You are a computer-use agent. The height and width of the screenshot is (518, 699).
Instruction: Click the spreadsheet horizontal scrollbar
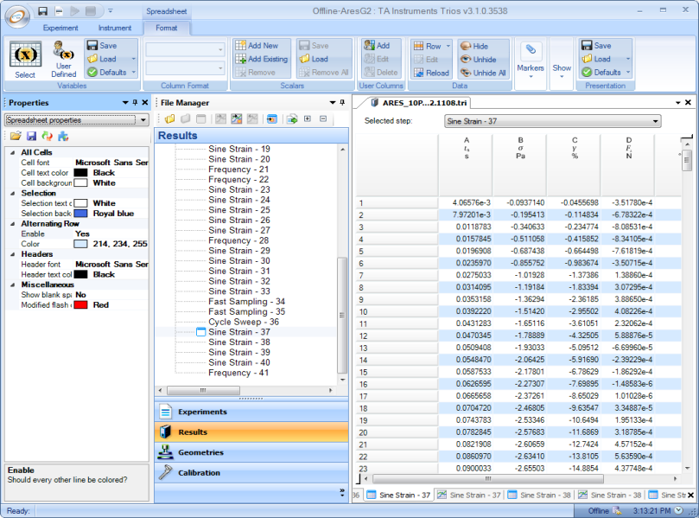(x=487, y=479)
